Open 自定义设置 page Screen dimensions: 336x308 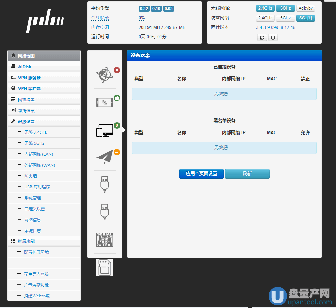(44, 209)
